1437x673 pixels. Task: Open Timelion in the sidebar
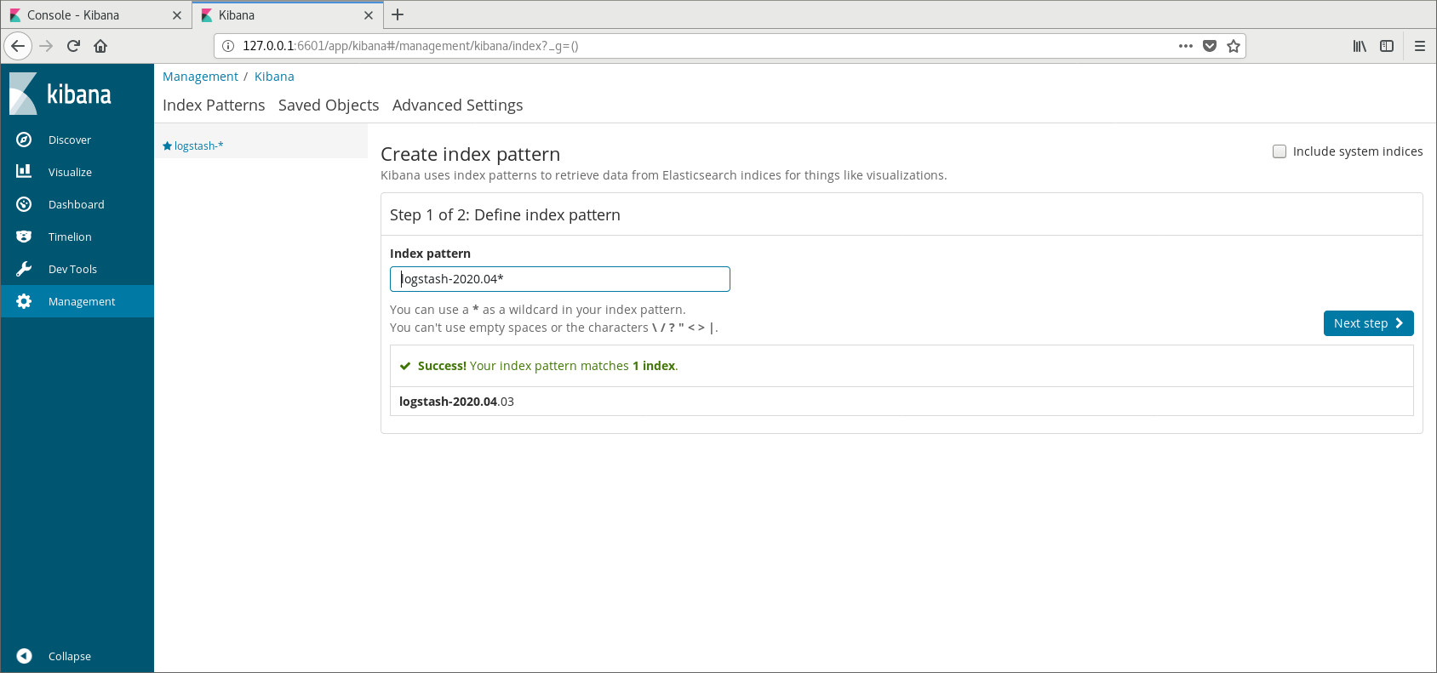(x=70, y=237)
